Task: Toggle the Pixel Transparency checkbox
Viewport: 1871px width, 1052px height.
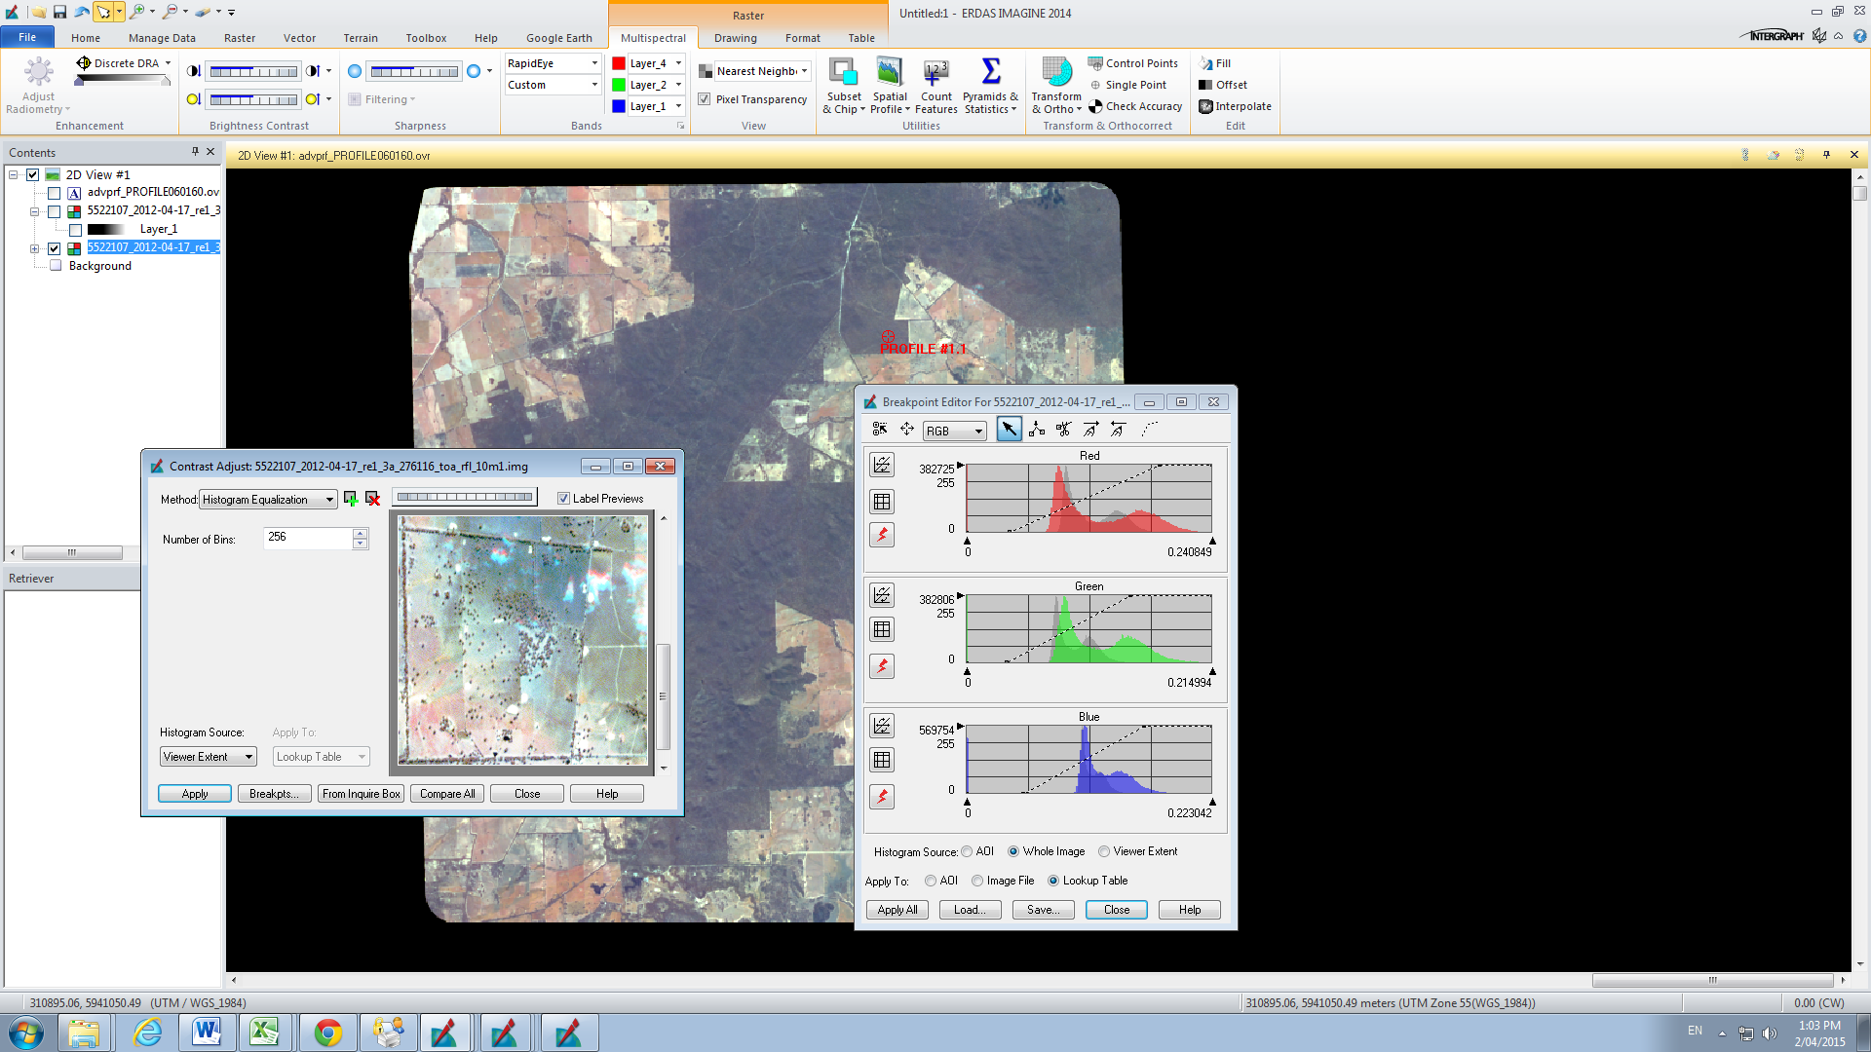Action: [x=705, y=99]
